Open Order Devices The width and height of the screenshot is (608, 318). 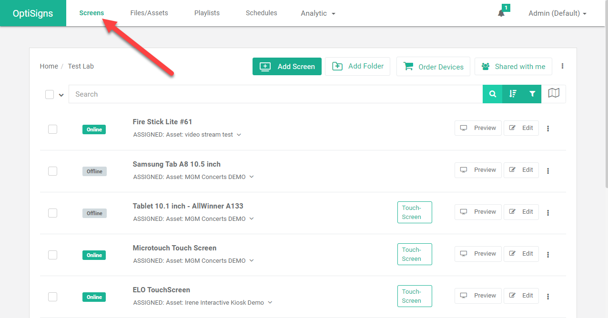[433, 67]
